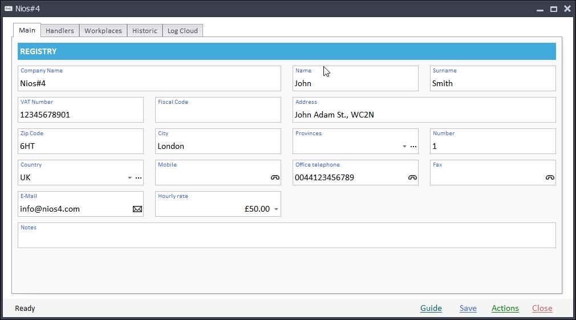Select the Historic tab
The height and width of the screenshot is (320, 576).
point(145,31)
